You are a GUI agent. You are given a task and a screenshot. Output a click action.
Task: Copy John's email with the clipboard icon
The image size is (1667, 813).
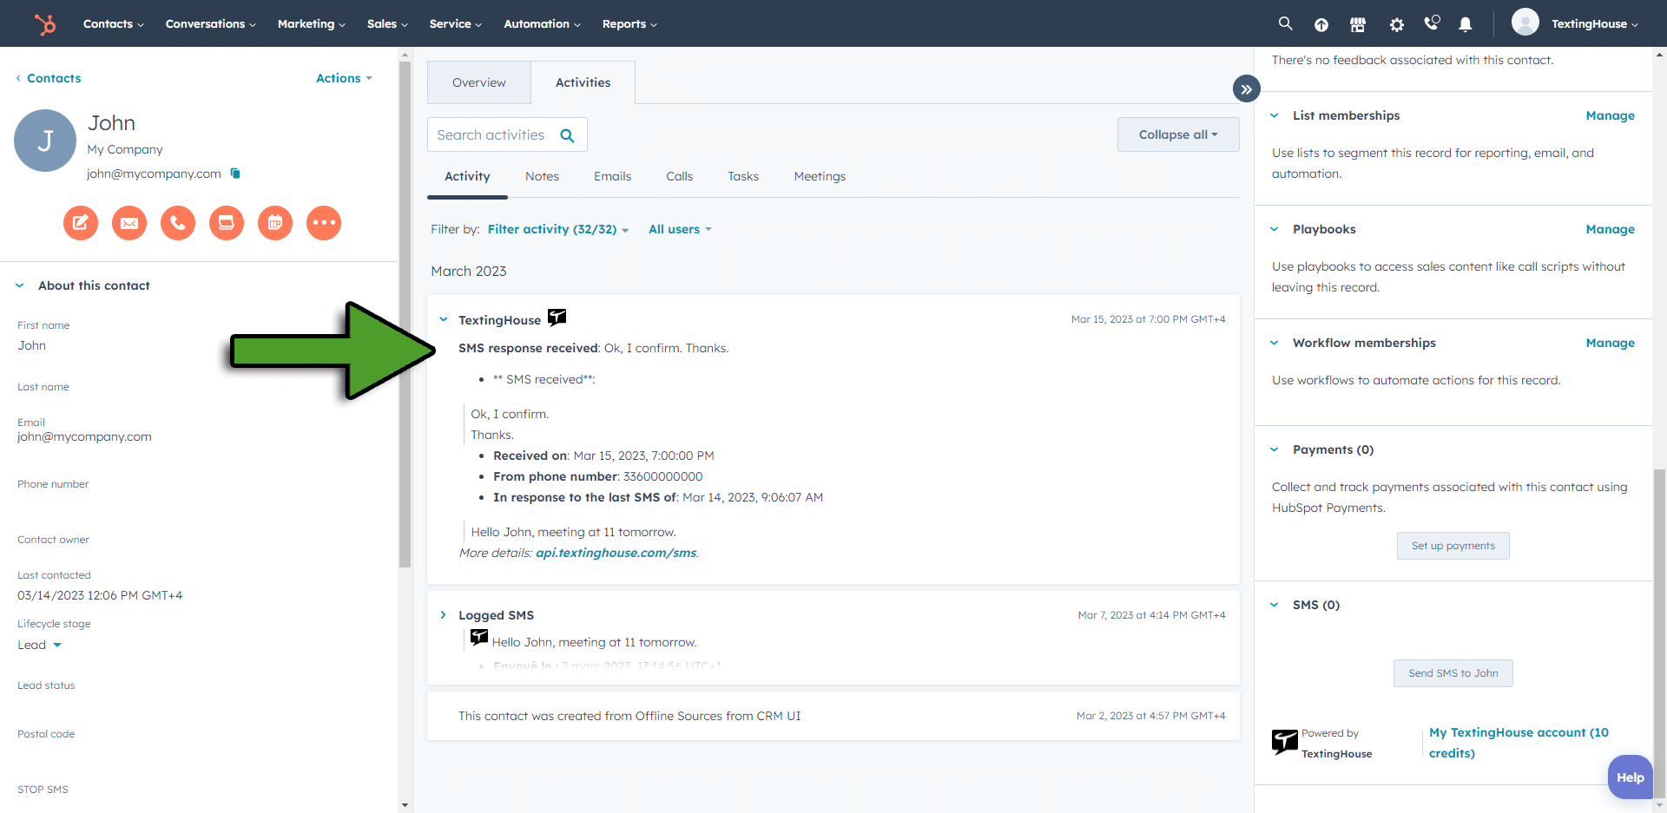pyautogui.click(x=235, y=174)
